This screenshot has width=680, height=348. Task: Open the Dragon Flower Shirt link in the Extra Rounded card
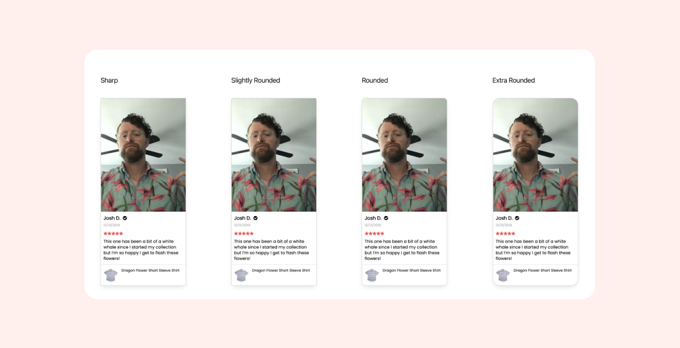(x=542, y=270)
